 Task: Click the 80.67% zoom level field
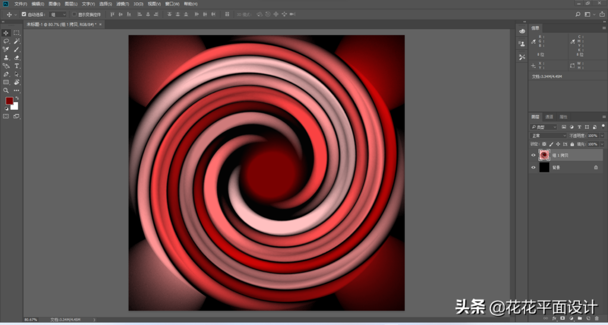(31, 320)
